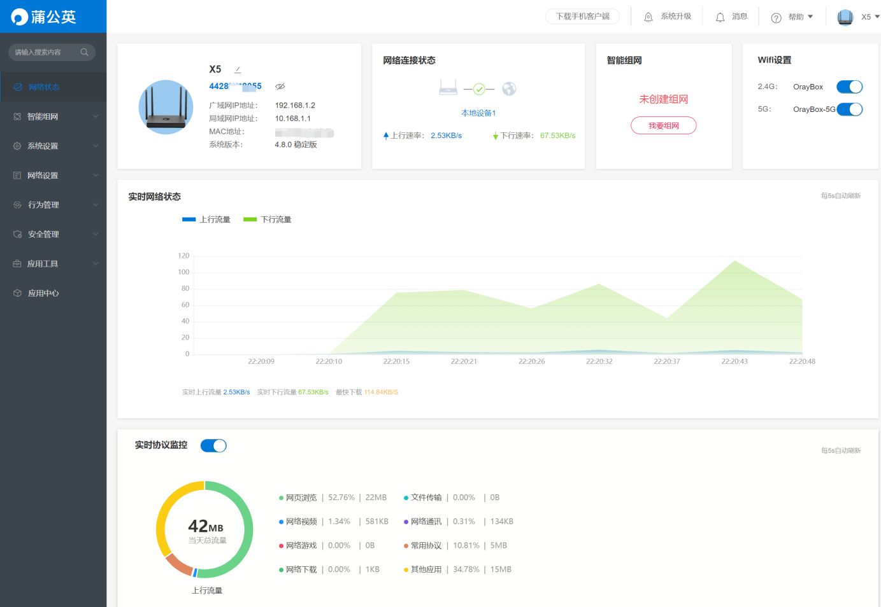Click the search magnifier icon in sidebar
This screenshot has height=607, width=881.
click(84, 52)
